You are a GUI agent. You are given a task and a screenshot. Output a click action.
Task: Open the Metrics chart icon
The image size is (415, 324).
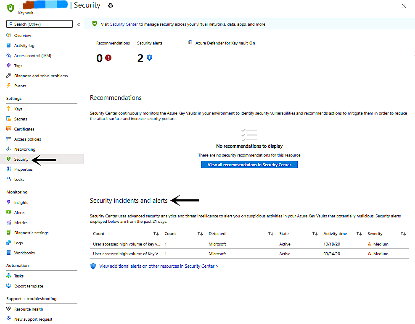tap(9, 222)
